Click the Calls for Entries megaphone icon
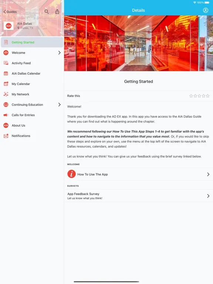The width and height of the screenshot is (213, 284). [6, 115]
